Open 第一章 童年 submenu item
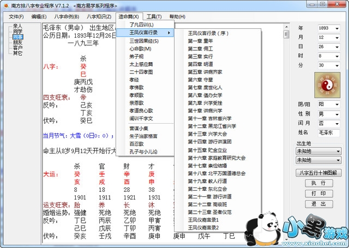This screenshot has height=248, width=349. click(x=218, y=41)
